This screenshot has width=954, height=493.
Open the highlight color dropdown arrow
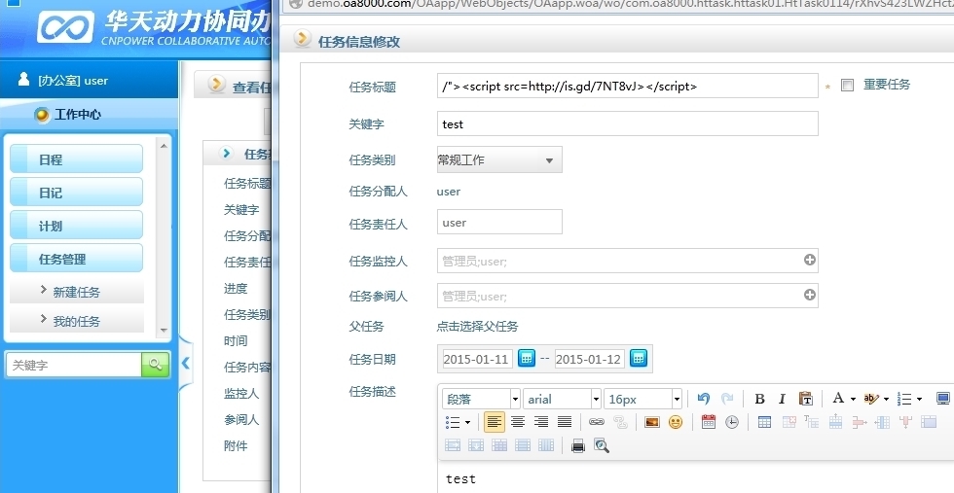[x=886, y=400]
